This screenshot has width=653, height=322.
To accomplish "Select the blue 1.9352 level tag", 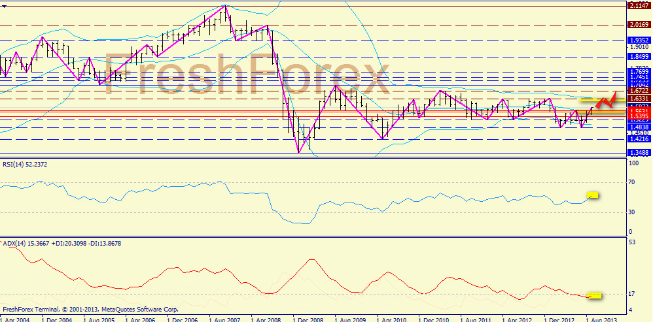I will click(x=638, y=40).
